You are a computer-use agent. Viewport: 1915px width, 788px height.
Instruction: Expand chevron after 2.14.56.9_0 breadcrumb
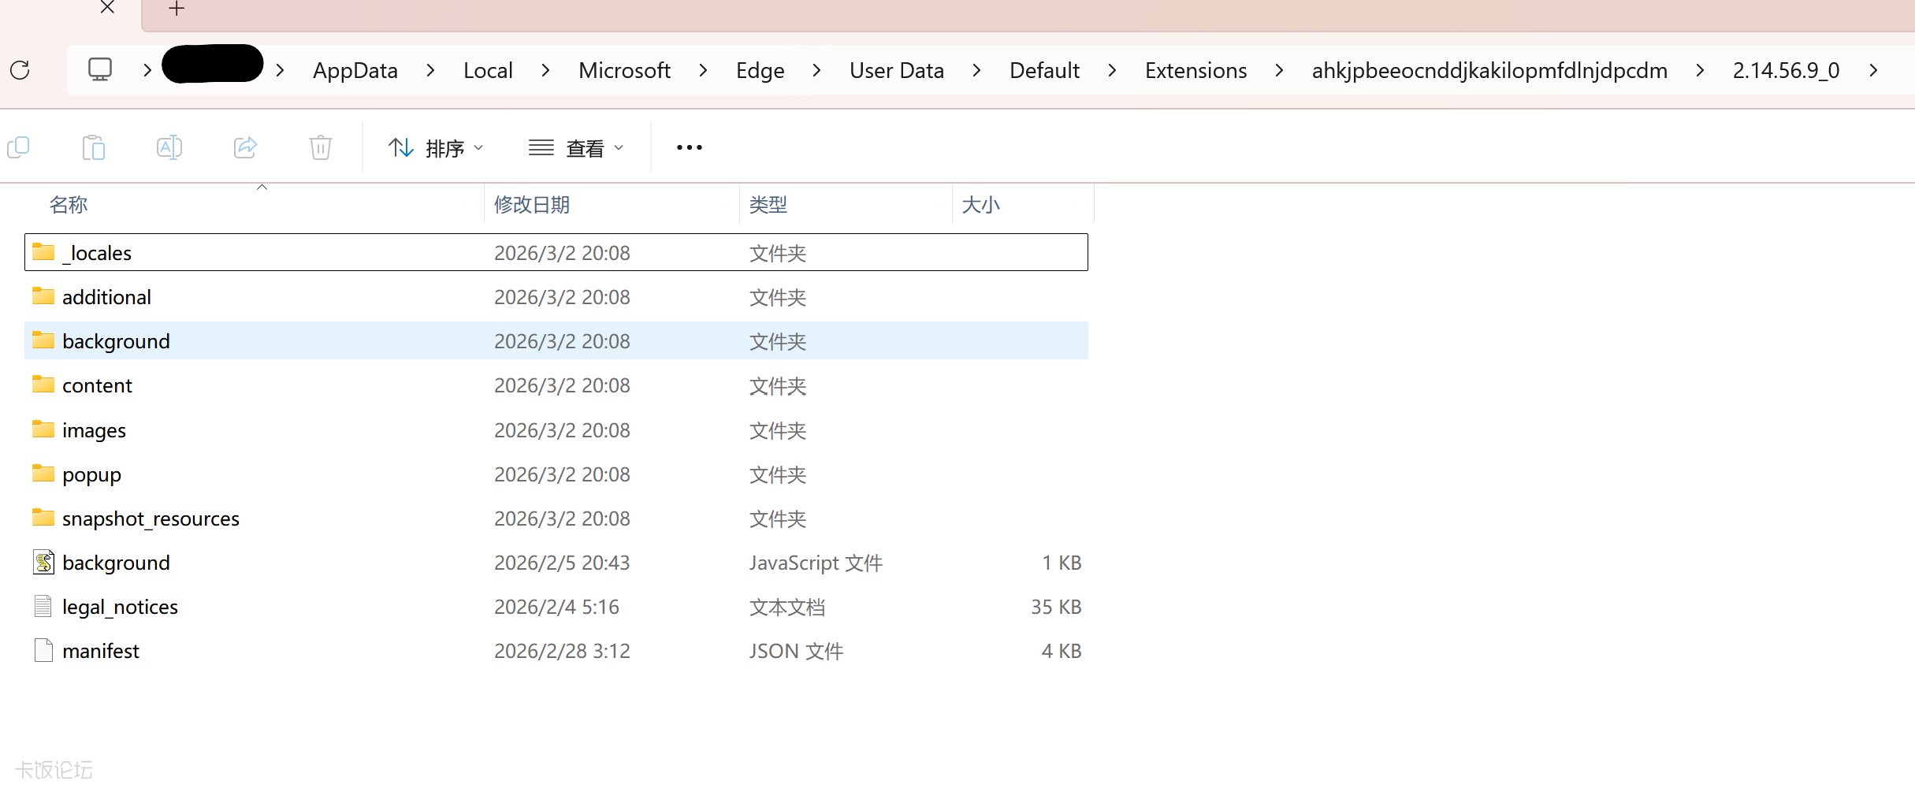1873,70
